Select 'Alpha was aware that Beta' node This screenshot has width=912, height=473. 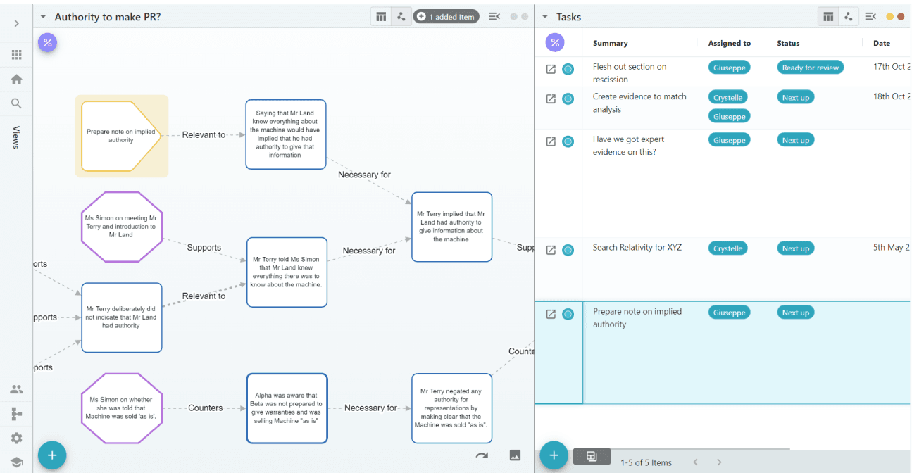[287, 408]
